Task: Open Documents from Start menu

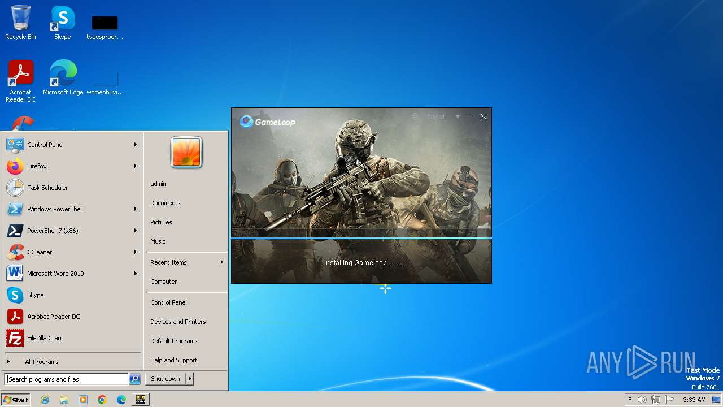Action: (186, 203)
